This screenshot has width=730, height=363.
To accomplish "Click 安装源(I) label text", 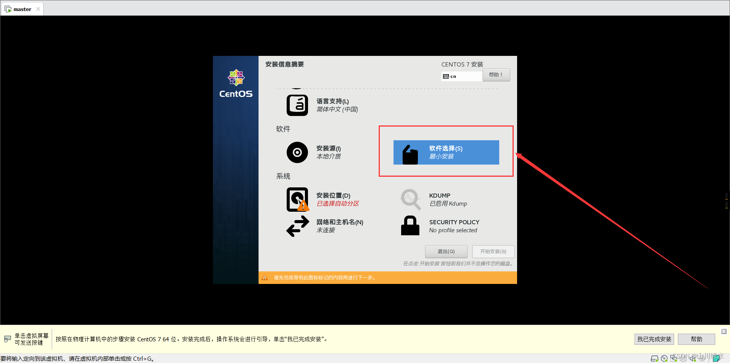I will click(328, 148).
